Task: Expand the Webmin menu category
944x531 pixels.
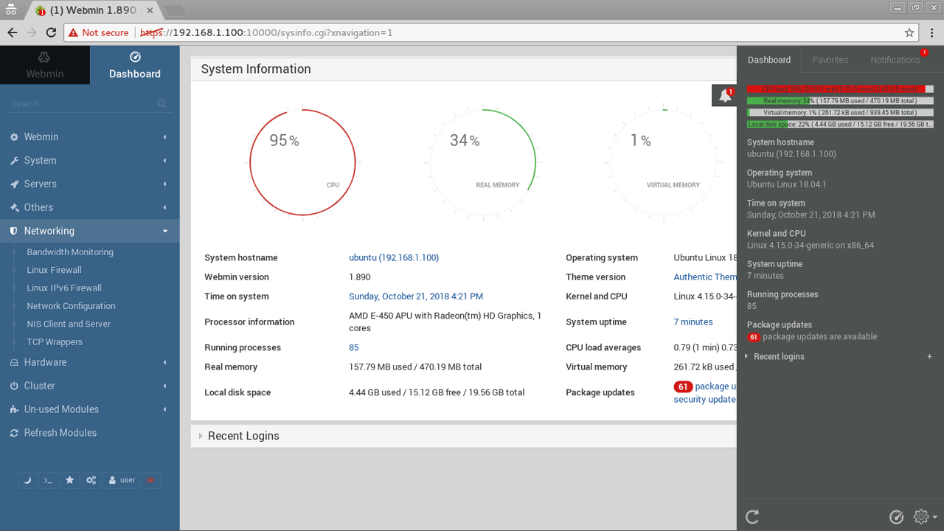Action: click(89, 137)
